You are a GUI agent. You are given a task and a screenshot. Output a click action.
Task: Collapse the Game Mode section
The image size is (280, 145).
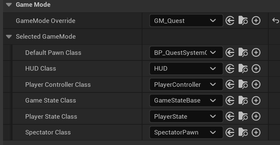tap(9, 5)
